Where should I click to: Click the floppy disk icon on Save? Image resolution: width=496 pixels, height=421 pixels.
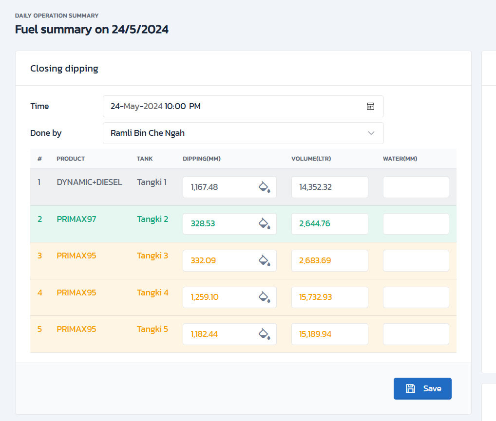(411, 388)
